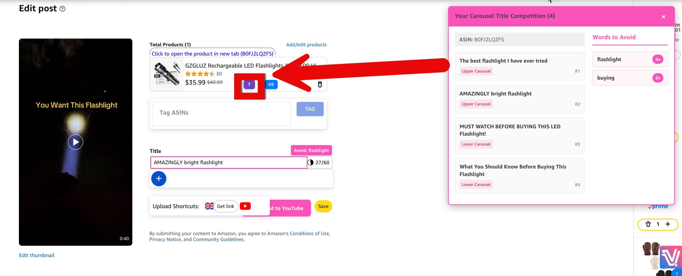Image resolution: width=682 pixels, height=276 pixels.
Task: Close the Carousel Title Competition panel
Action: pyautogui.click(x=663, y=17)
